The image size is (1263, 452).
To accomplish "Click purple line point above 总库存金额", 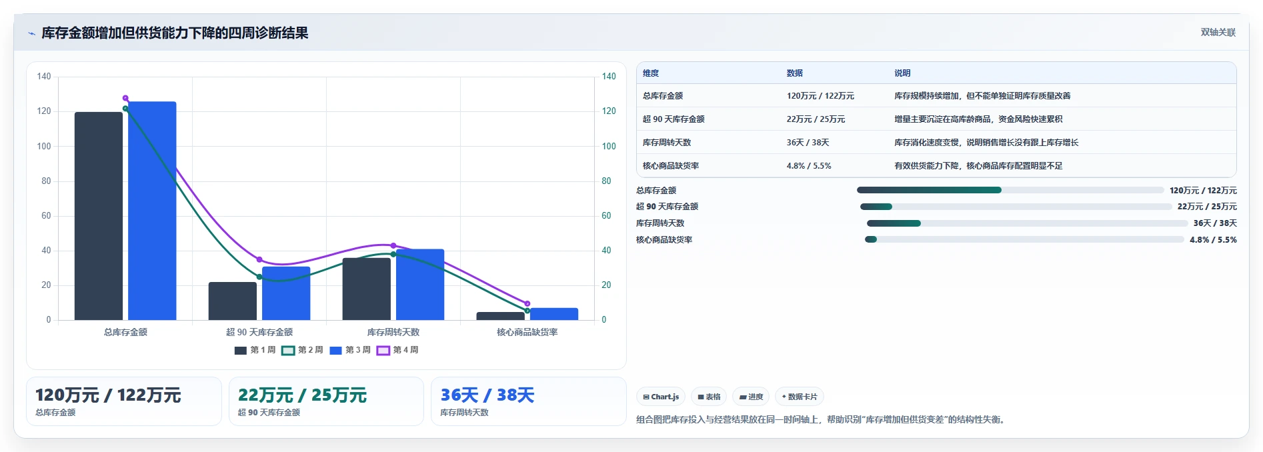I will click(125, 99).
